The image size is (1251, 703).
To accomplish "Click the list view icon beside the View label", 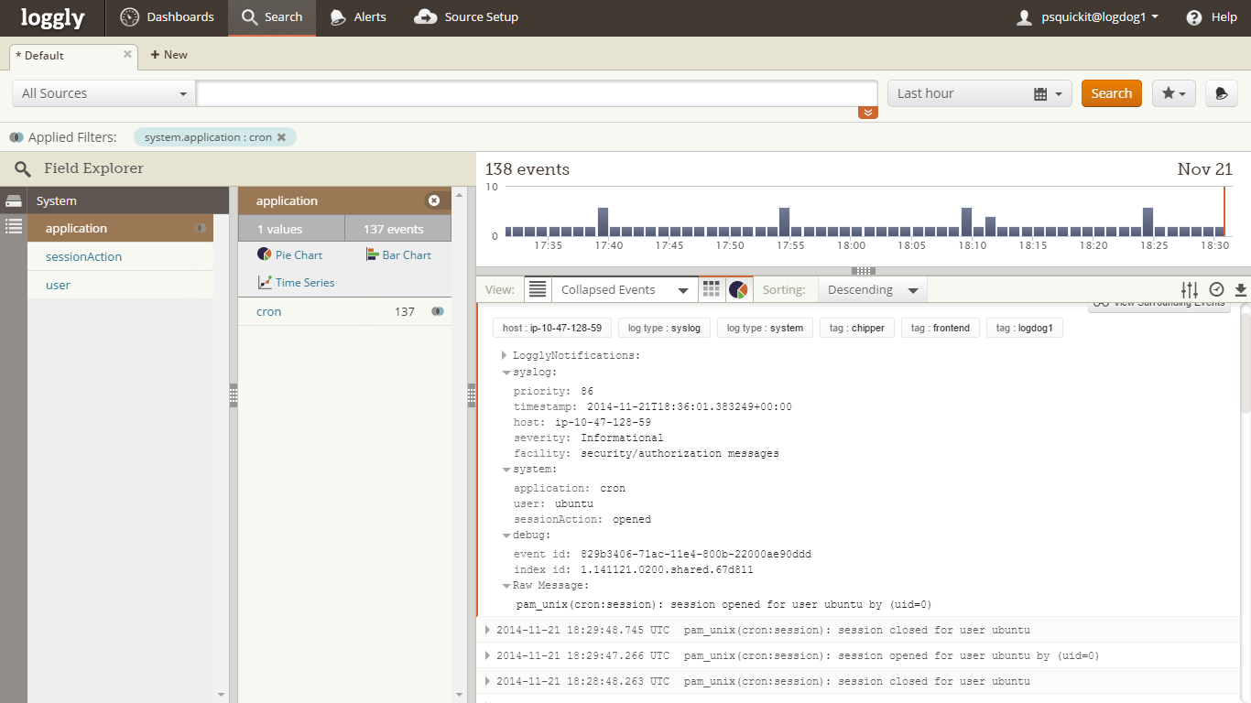I will (538, 289).
